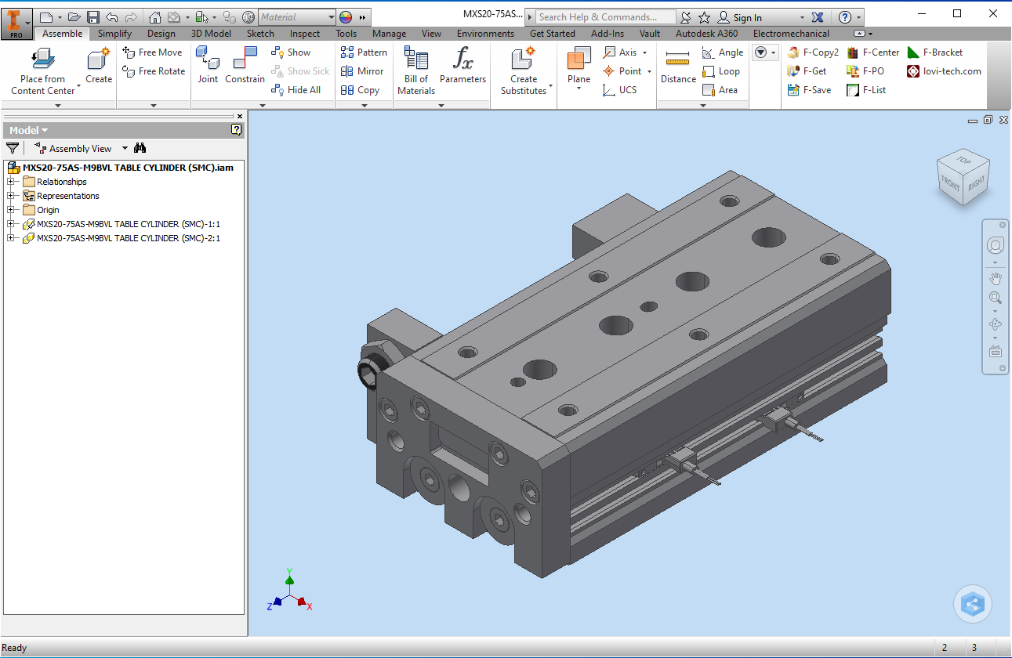Select the Constrain tool
Screen dimensions: 1012x658
coord(245,60)
